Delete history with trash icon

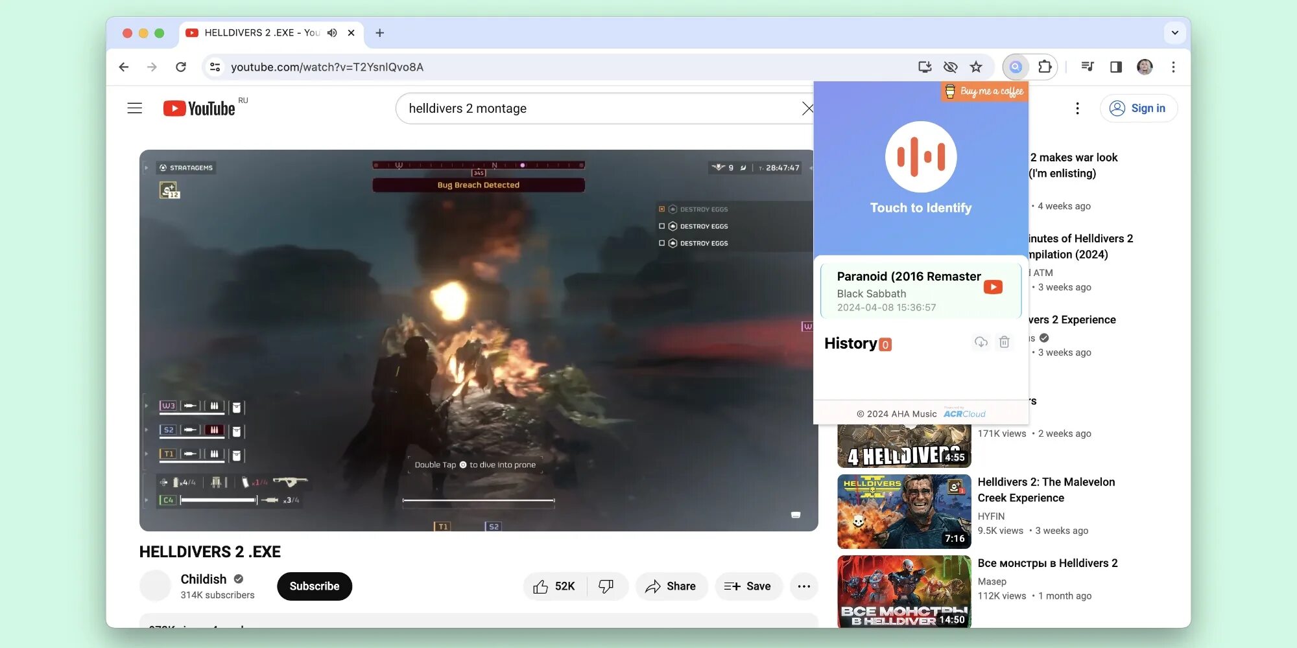pyautogui.click(x=1004, y=342)
